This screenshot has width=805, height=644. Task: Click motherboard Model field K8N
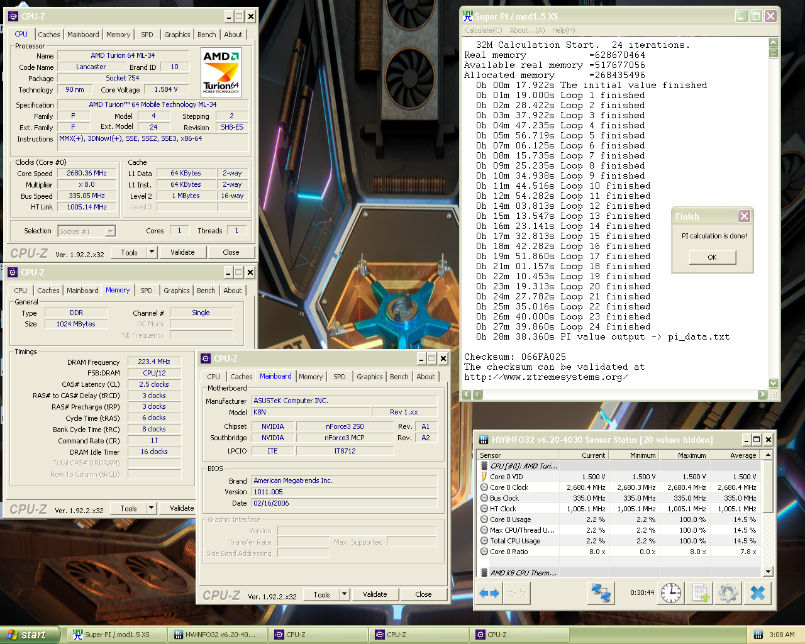[311, 413]
